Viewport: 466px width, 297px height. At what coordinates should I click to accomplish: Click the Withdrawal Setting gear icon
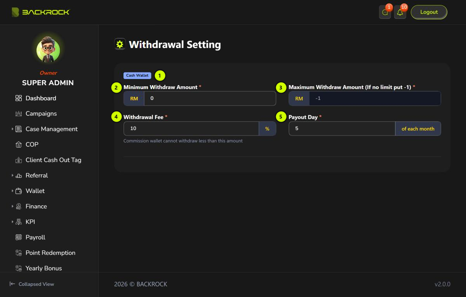[x=120, y=44]
